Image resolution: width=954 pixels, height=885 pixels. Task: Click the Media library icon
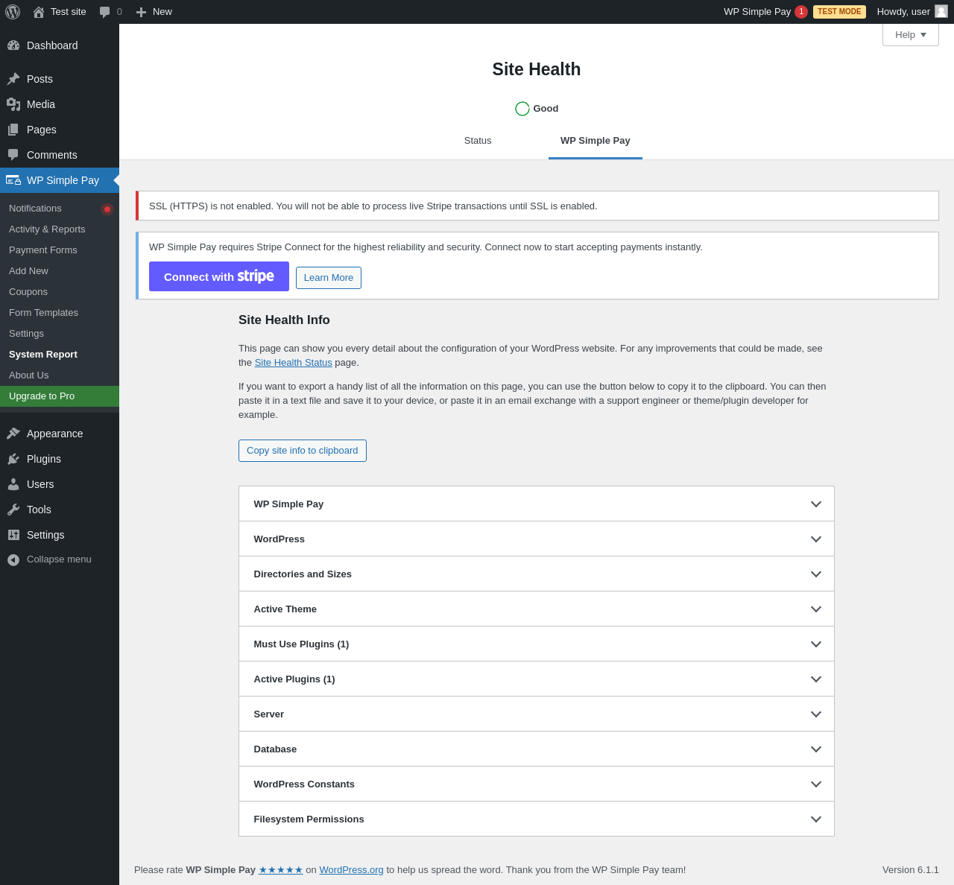tap(13, 104)
